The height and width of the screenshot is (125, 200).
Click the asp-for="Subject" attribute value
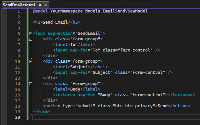click(x=101, y=73)
